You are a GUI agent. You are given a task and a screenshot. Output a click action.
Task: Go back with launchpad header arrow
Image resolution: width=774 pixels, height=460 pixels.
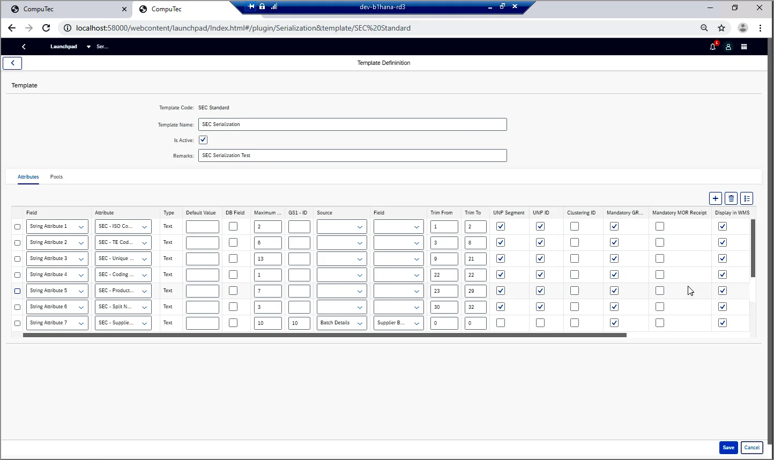(x=24, y=47)
